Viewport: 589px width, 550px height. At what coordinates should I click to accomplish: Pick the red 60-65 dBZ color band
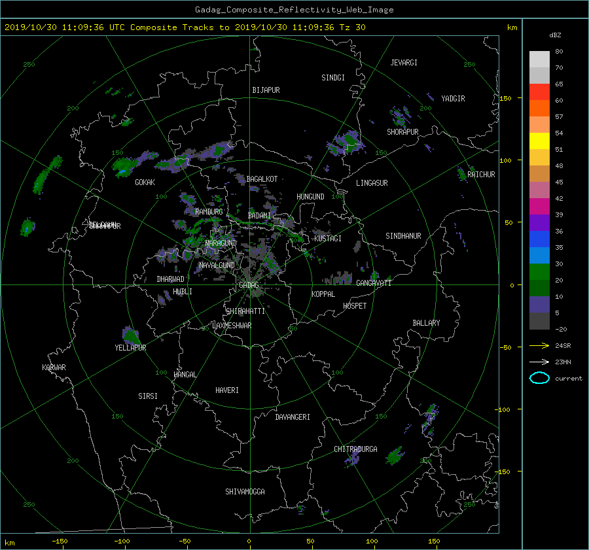tap(539, 92)
